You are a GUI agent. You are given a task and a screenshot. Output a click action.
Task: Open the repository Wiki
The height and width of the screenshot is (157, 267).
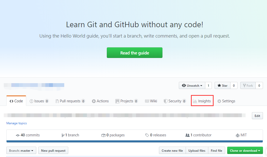click(x=147, y=101)
